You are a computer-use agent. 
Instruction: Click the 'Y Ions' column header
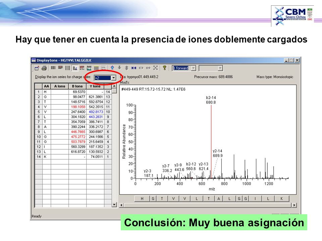(x=95, y=86)
